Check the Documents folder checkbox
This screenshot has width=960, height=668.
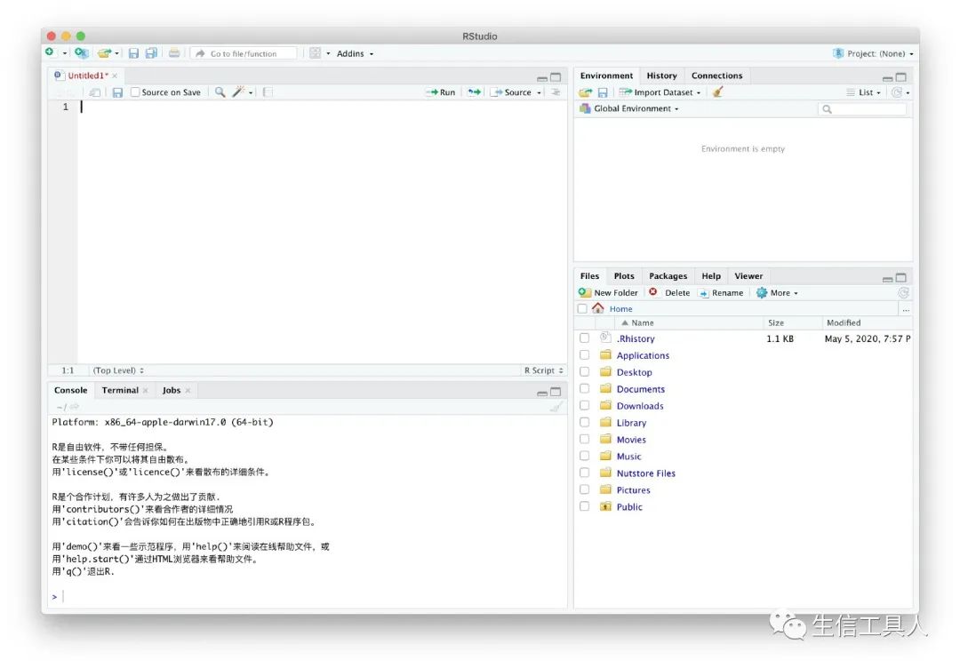585,388
